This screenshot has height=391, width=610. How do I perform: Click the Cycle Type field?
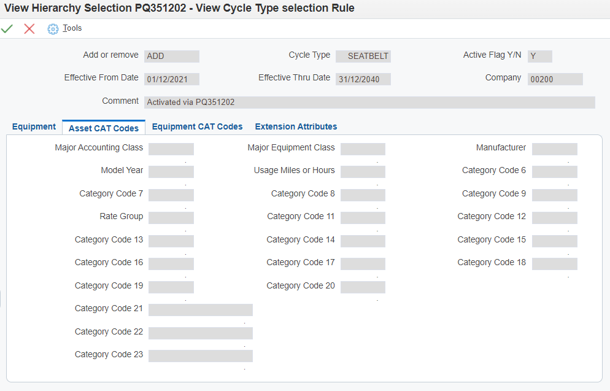point(363,56)
